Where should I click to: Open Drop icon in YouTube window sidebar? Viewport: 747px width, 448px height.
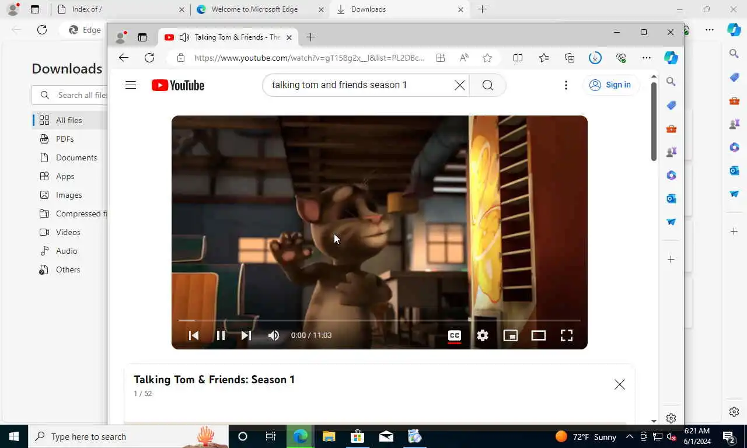[x=671, y=222]
